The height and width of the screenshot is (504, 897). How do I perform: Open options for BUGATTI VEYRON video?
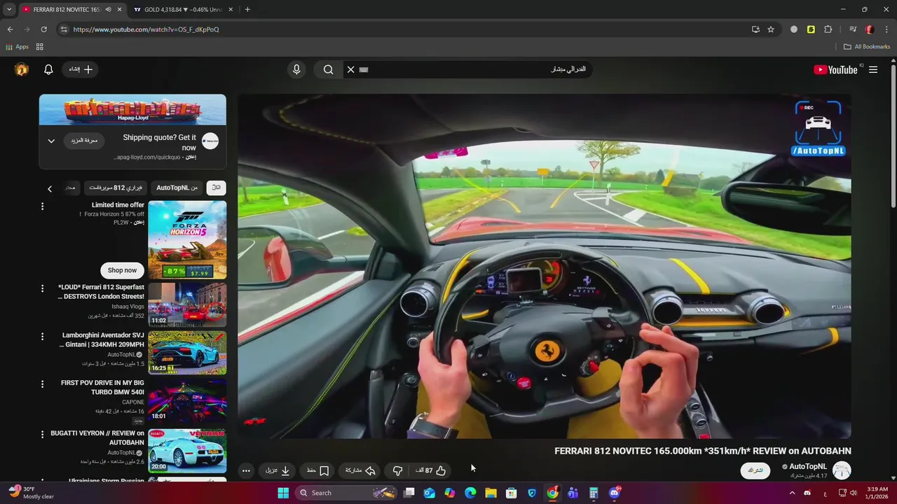coord(42,434)
